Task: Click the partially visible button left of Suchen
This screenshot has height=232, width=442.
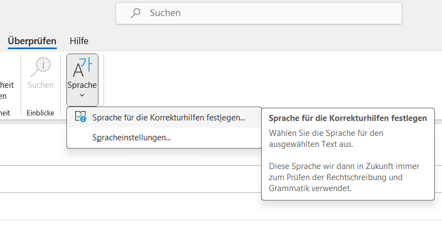Action: tap(6, 90)
